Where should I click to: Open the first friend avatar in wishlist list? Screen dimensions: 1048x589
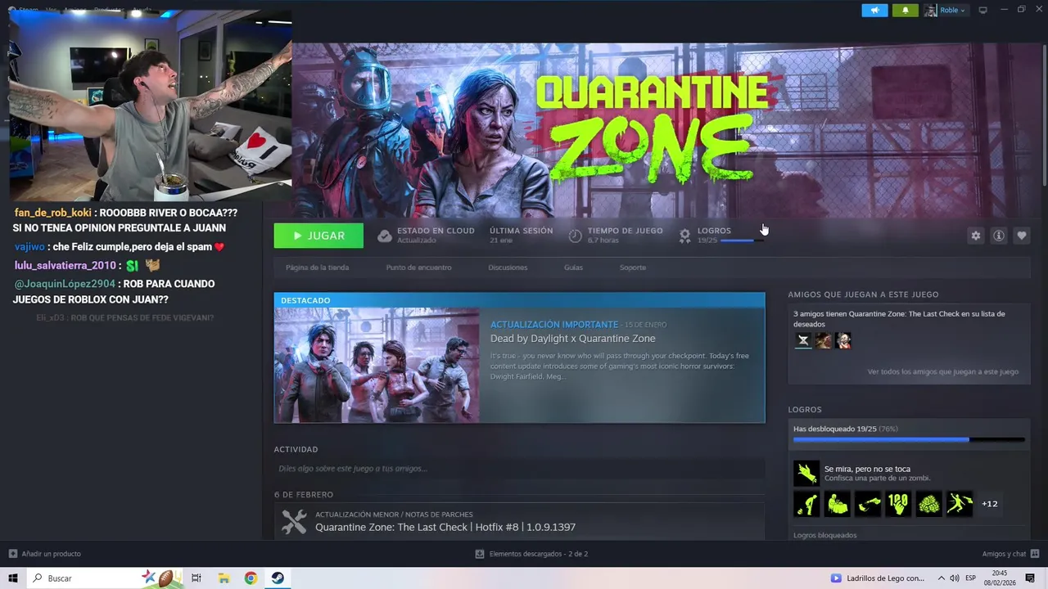(x=802, y=340)
